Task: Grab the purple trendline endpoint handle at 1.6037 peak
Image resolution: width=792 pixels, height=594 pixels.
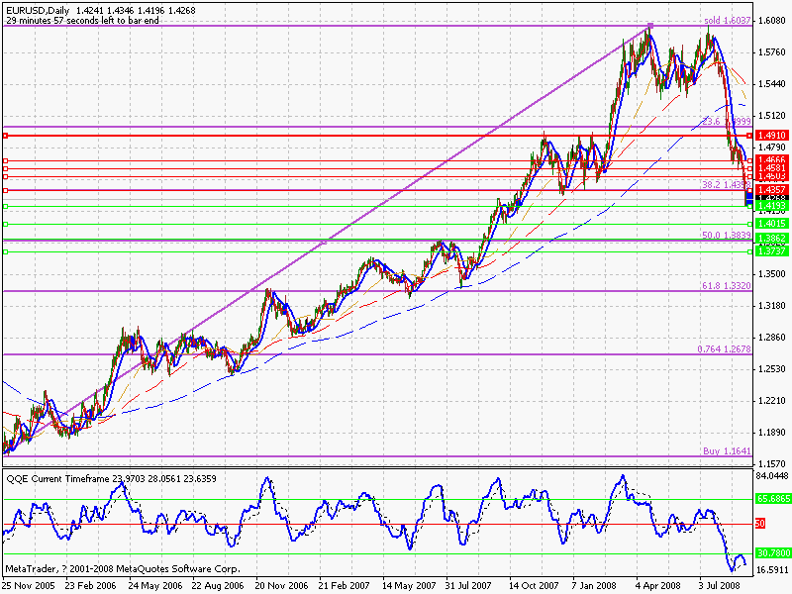Action: 650,26
